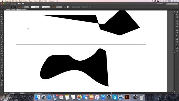Image resolution: width=179 pixels, height=101 pixels.
Task: Open the Brushes panel icon
Action: (x=177, y=24)
